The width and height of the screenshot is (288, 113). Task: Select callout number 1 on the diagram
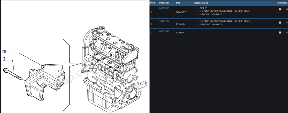coord(4,52)
